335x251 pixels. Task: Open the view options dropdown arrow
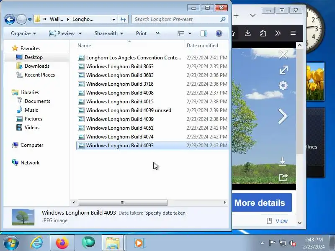[190, 33]
